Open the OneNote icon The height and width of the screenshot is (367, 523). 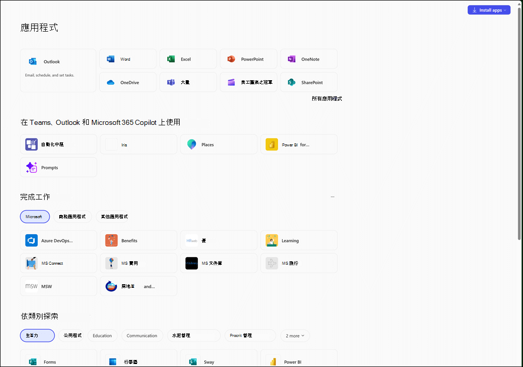(x=292, y=59)
